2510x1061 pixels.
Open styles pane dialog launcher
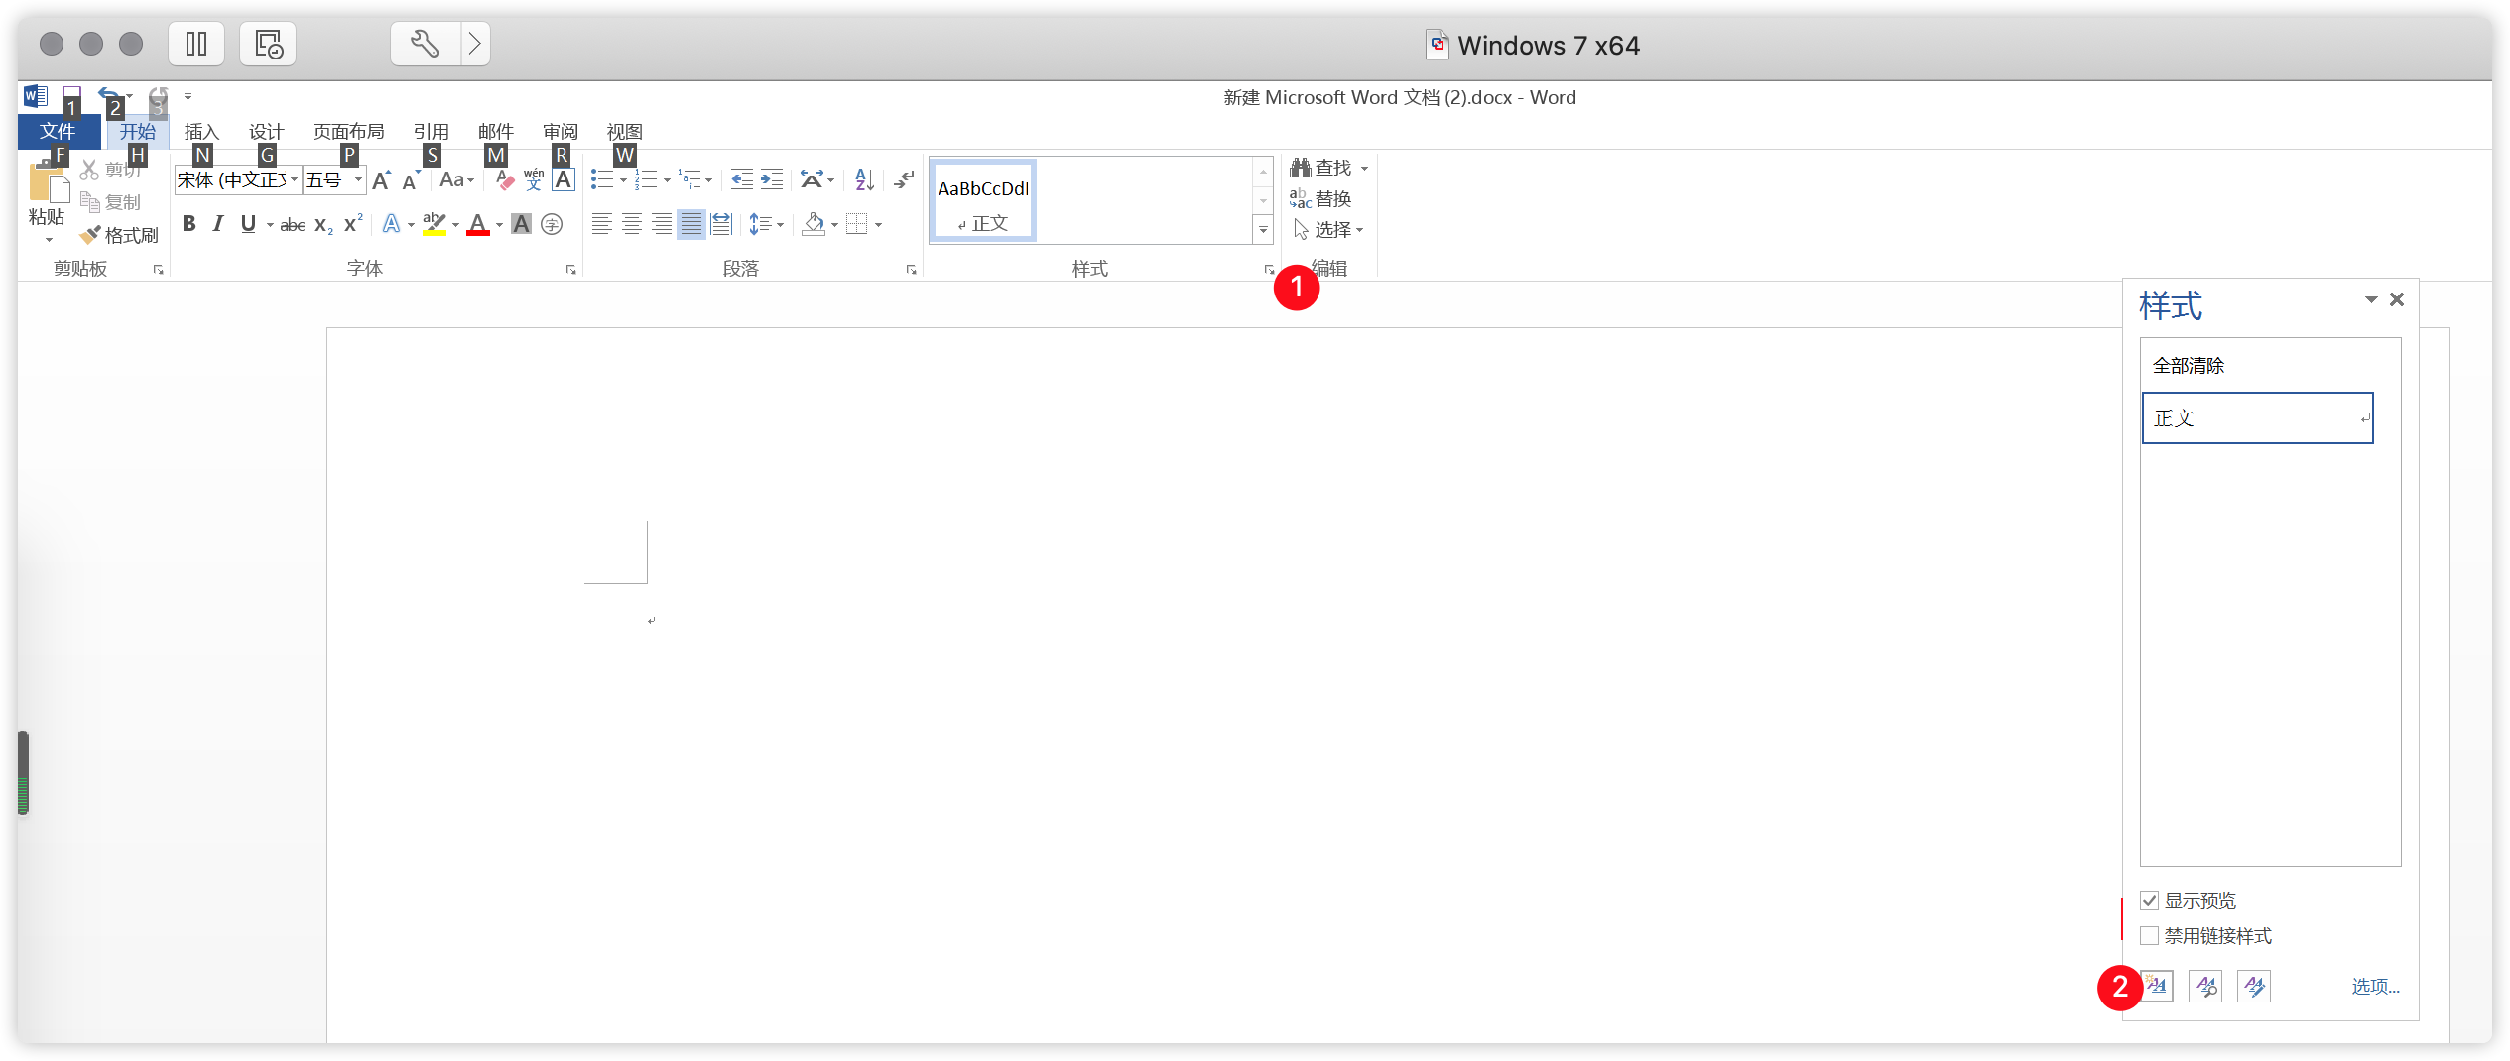[x=1269, y=270]
